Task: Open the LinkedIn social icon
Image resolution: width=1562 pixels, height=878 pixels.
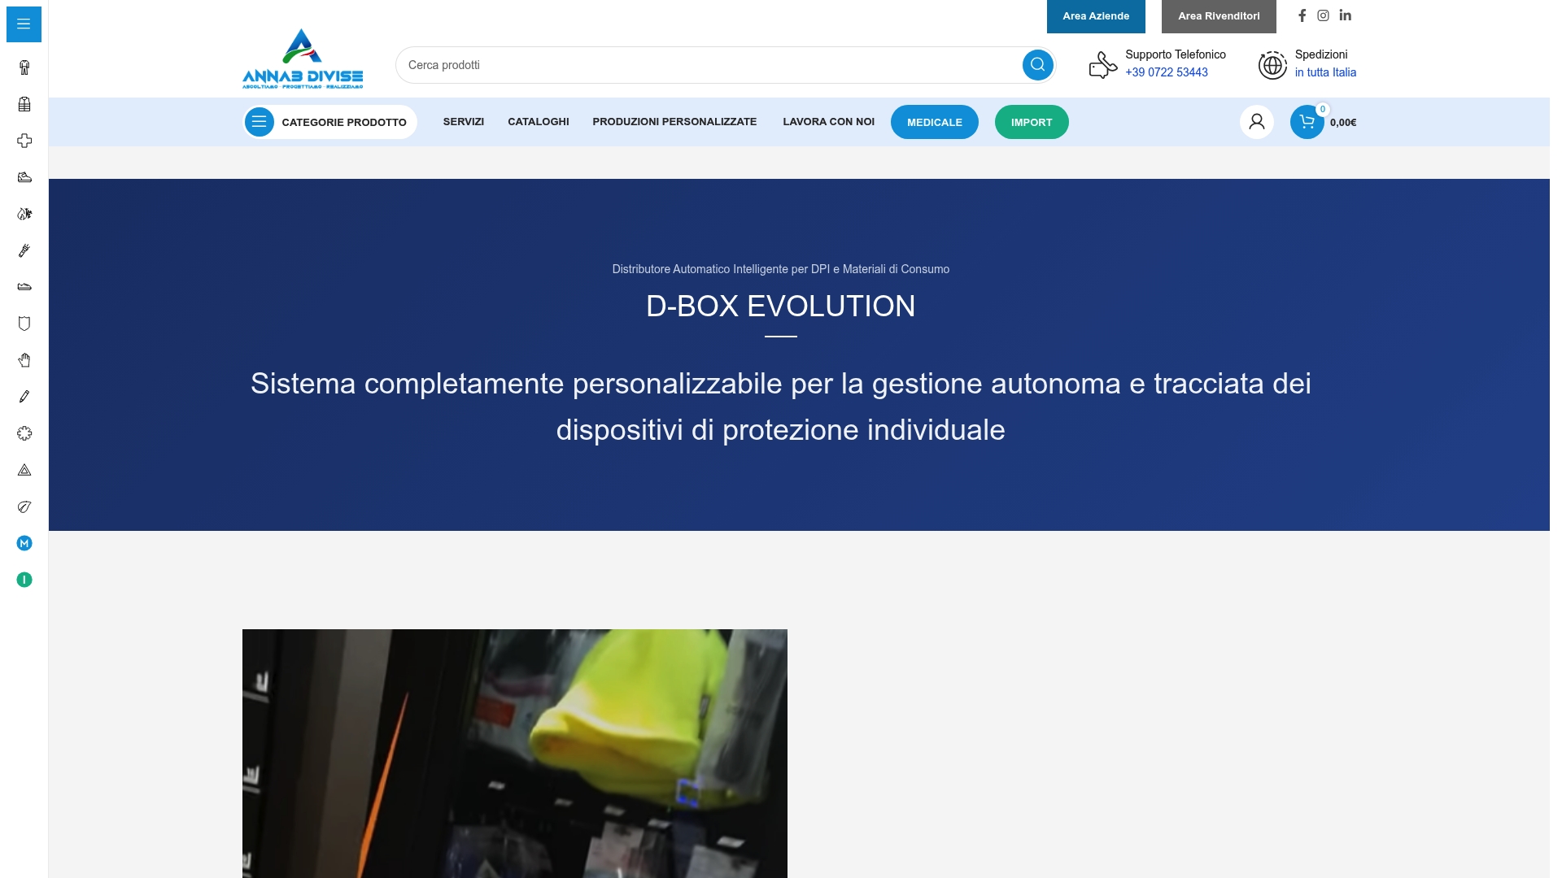Action: 1346,15
